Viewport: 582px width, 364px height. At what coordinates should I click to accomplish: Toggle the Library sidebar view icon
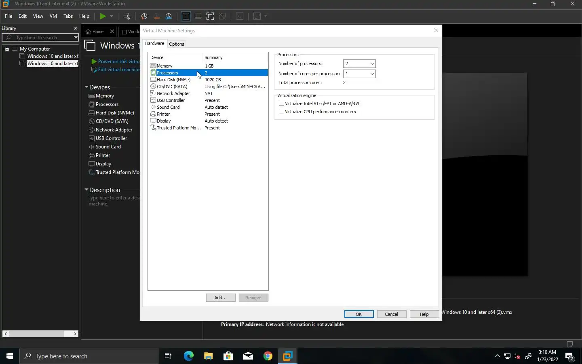coord(186,16)
